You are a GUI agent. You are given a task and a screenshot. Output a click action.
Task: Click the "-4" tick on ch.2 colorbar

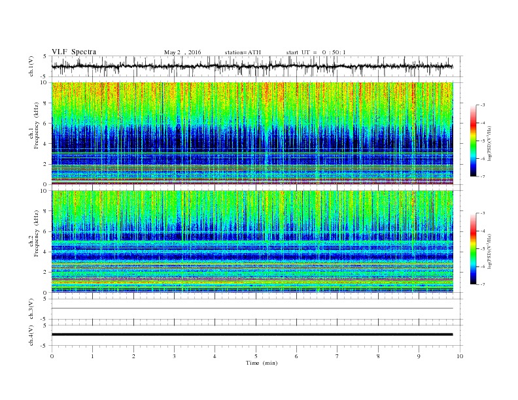tap(483, 231)
